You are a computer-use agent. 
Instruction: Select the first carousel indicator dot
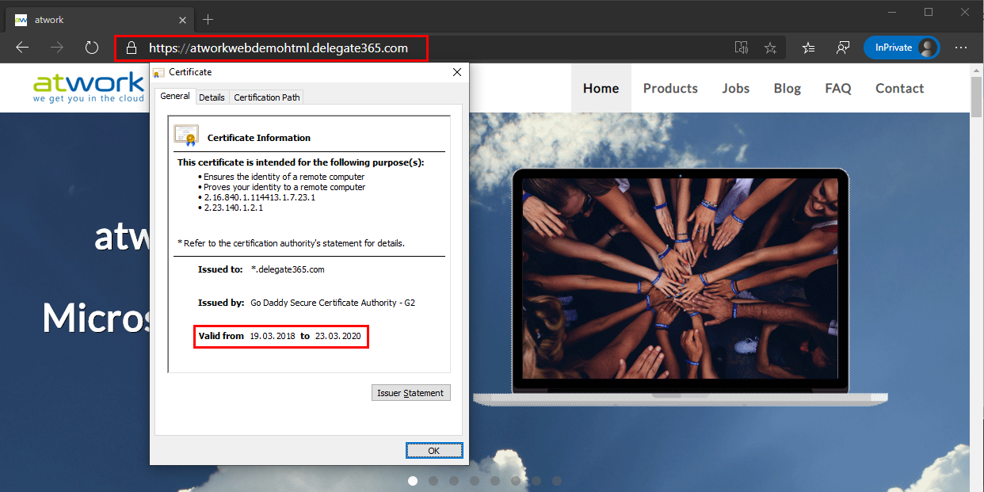click(x=413, y=481)
